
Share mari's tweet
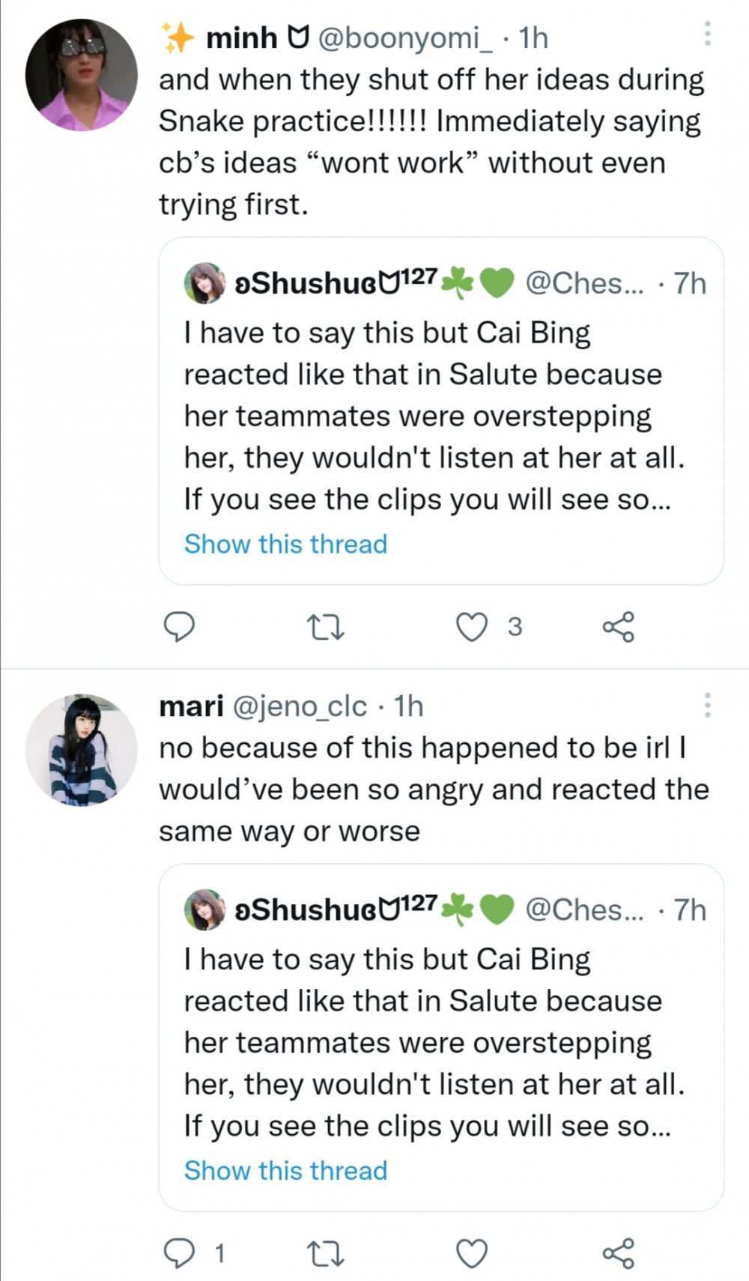[x=619, y=1253]
